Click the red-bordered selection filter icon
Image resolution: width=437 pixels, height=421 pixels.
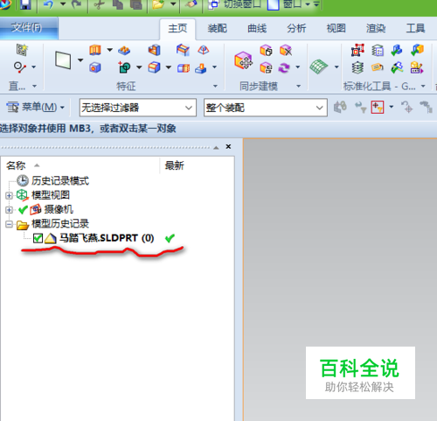coord(378,108)
